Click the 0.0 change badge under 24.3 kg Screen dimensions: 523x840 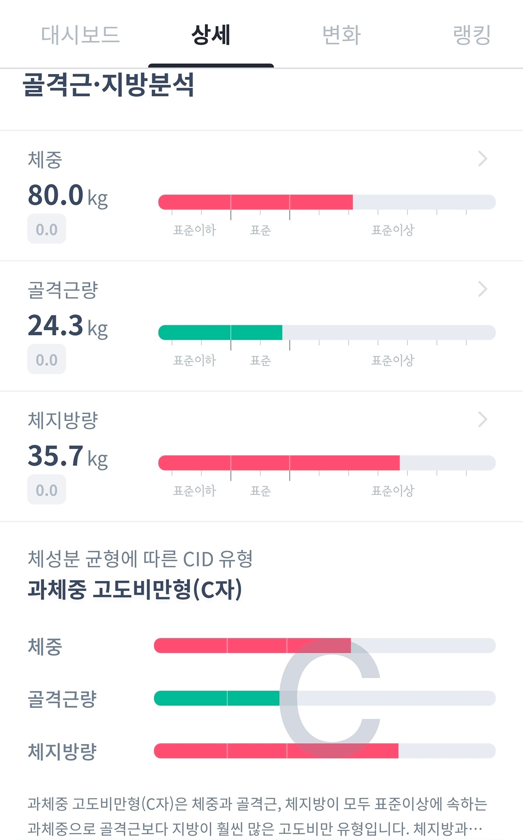tap(47, 359)
